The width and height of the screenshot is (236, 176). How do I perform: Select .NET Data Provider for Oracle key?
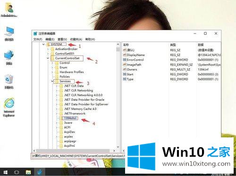[84, 100]
